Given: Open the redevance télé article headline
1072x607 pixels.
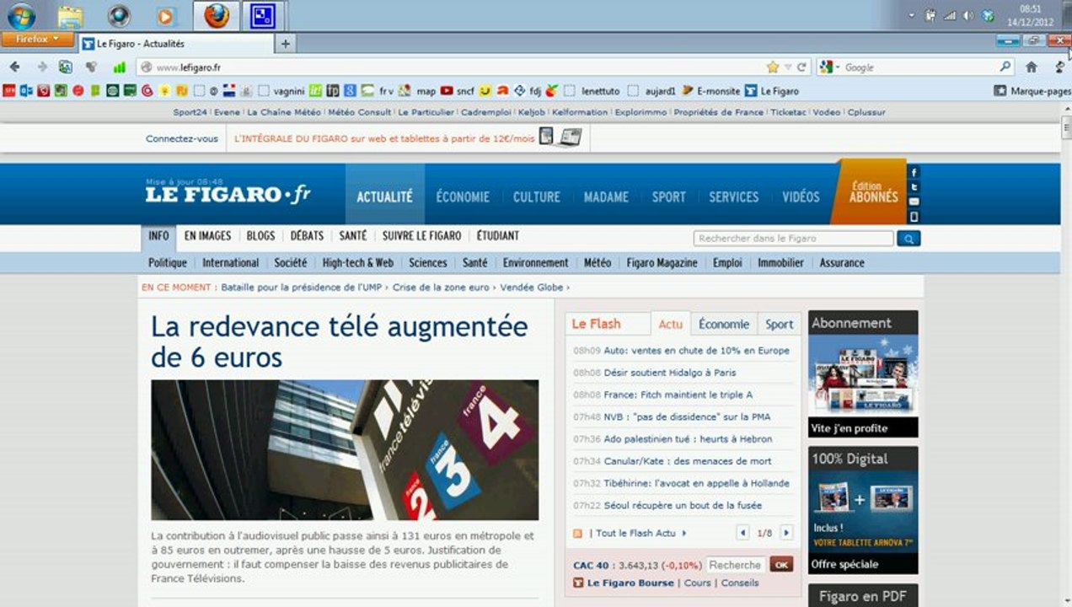Looking at the screenshot, I should [340, 341].
